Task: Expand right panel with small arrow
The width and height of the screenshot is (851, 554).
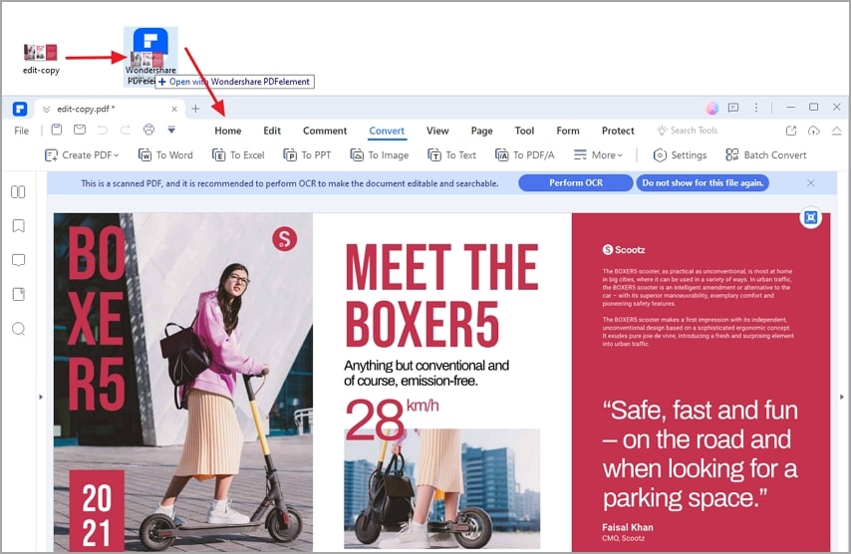Action: pyautogui.click(x=842, y=398)
